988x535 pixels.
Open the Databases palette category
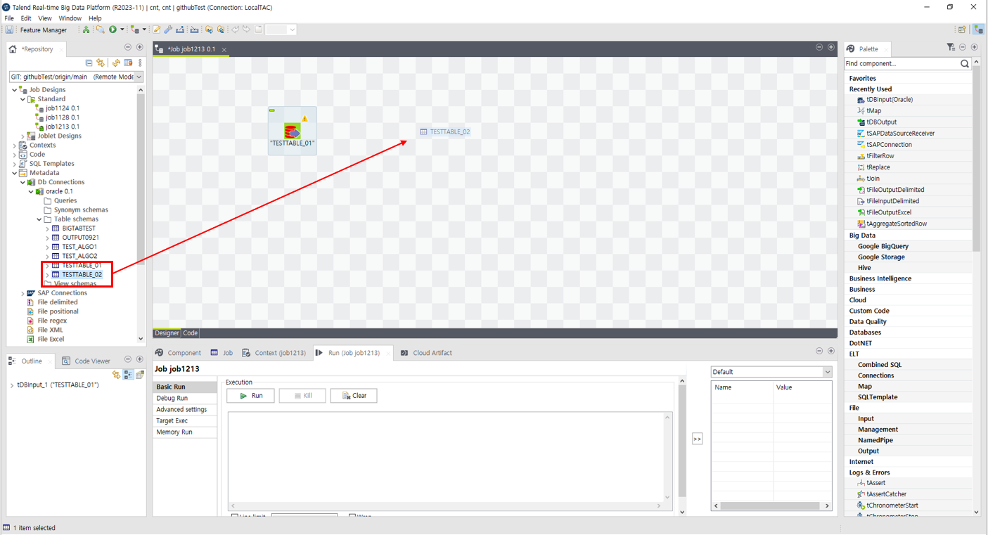(865, 333)
